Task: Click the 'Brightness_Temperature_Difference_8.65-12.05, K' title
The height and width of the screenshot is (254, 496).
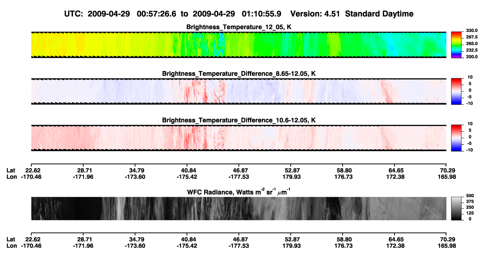Action: coord(239,73)
